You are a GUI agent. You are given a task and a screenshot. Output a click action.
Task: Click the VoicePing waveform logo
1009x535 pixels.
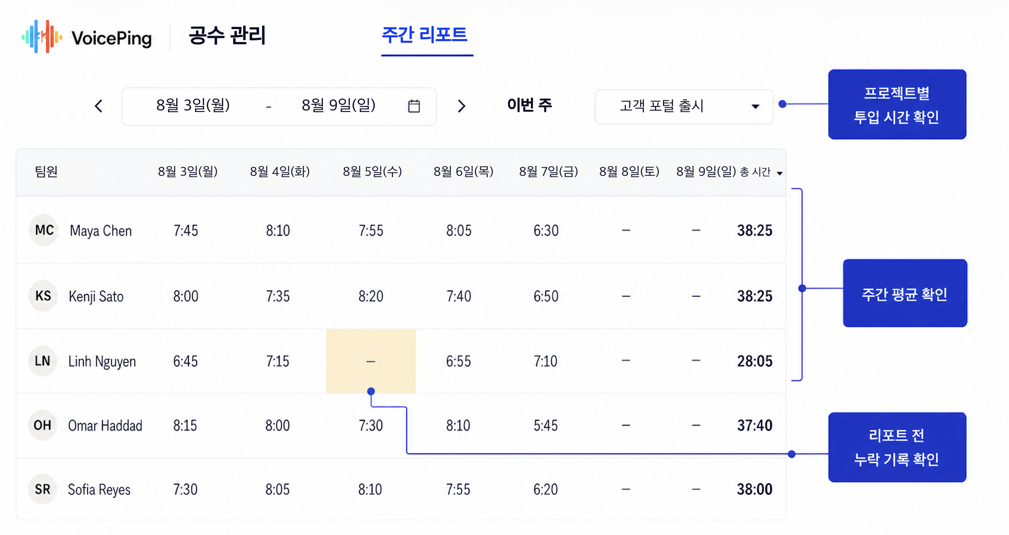pyautogui.click(x=42, y=36)
